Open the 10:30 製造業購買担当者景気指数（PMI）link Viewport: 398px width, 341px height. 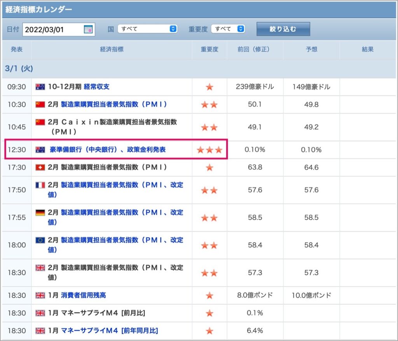pyautogui.click(x=114, y=104)
